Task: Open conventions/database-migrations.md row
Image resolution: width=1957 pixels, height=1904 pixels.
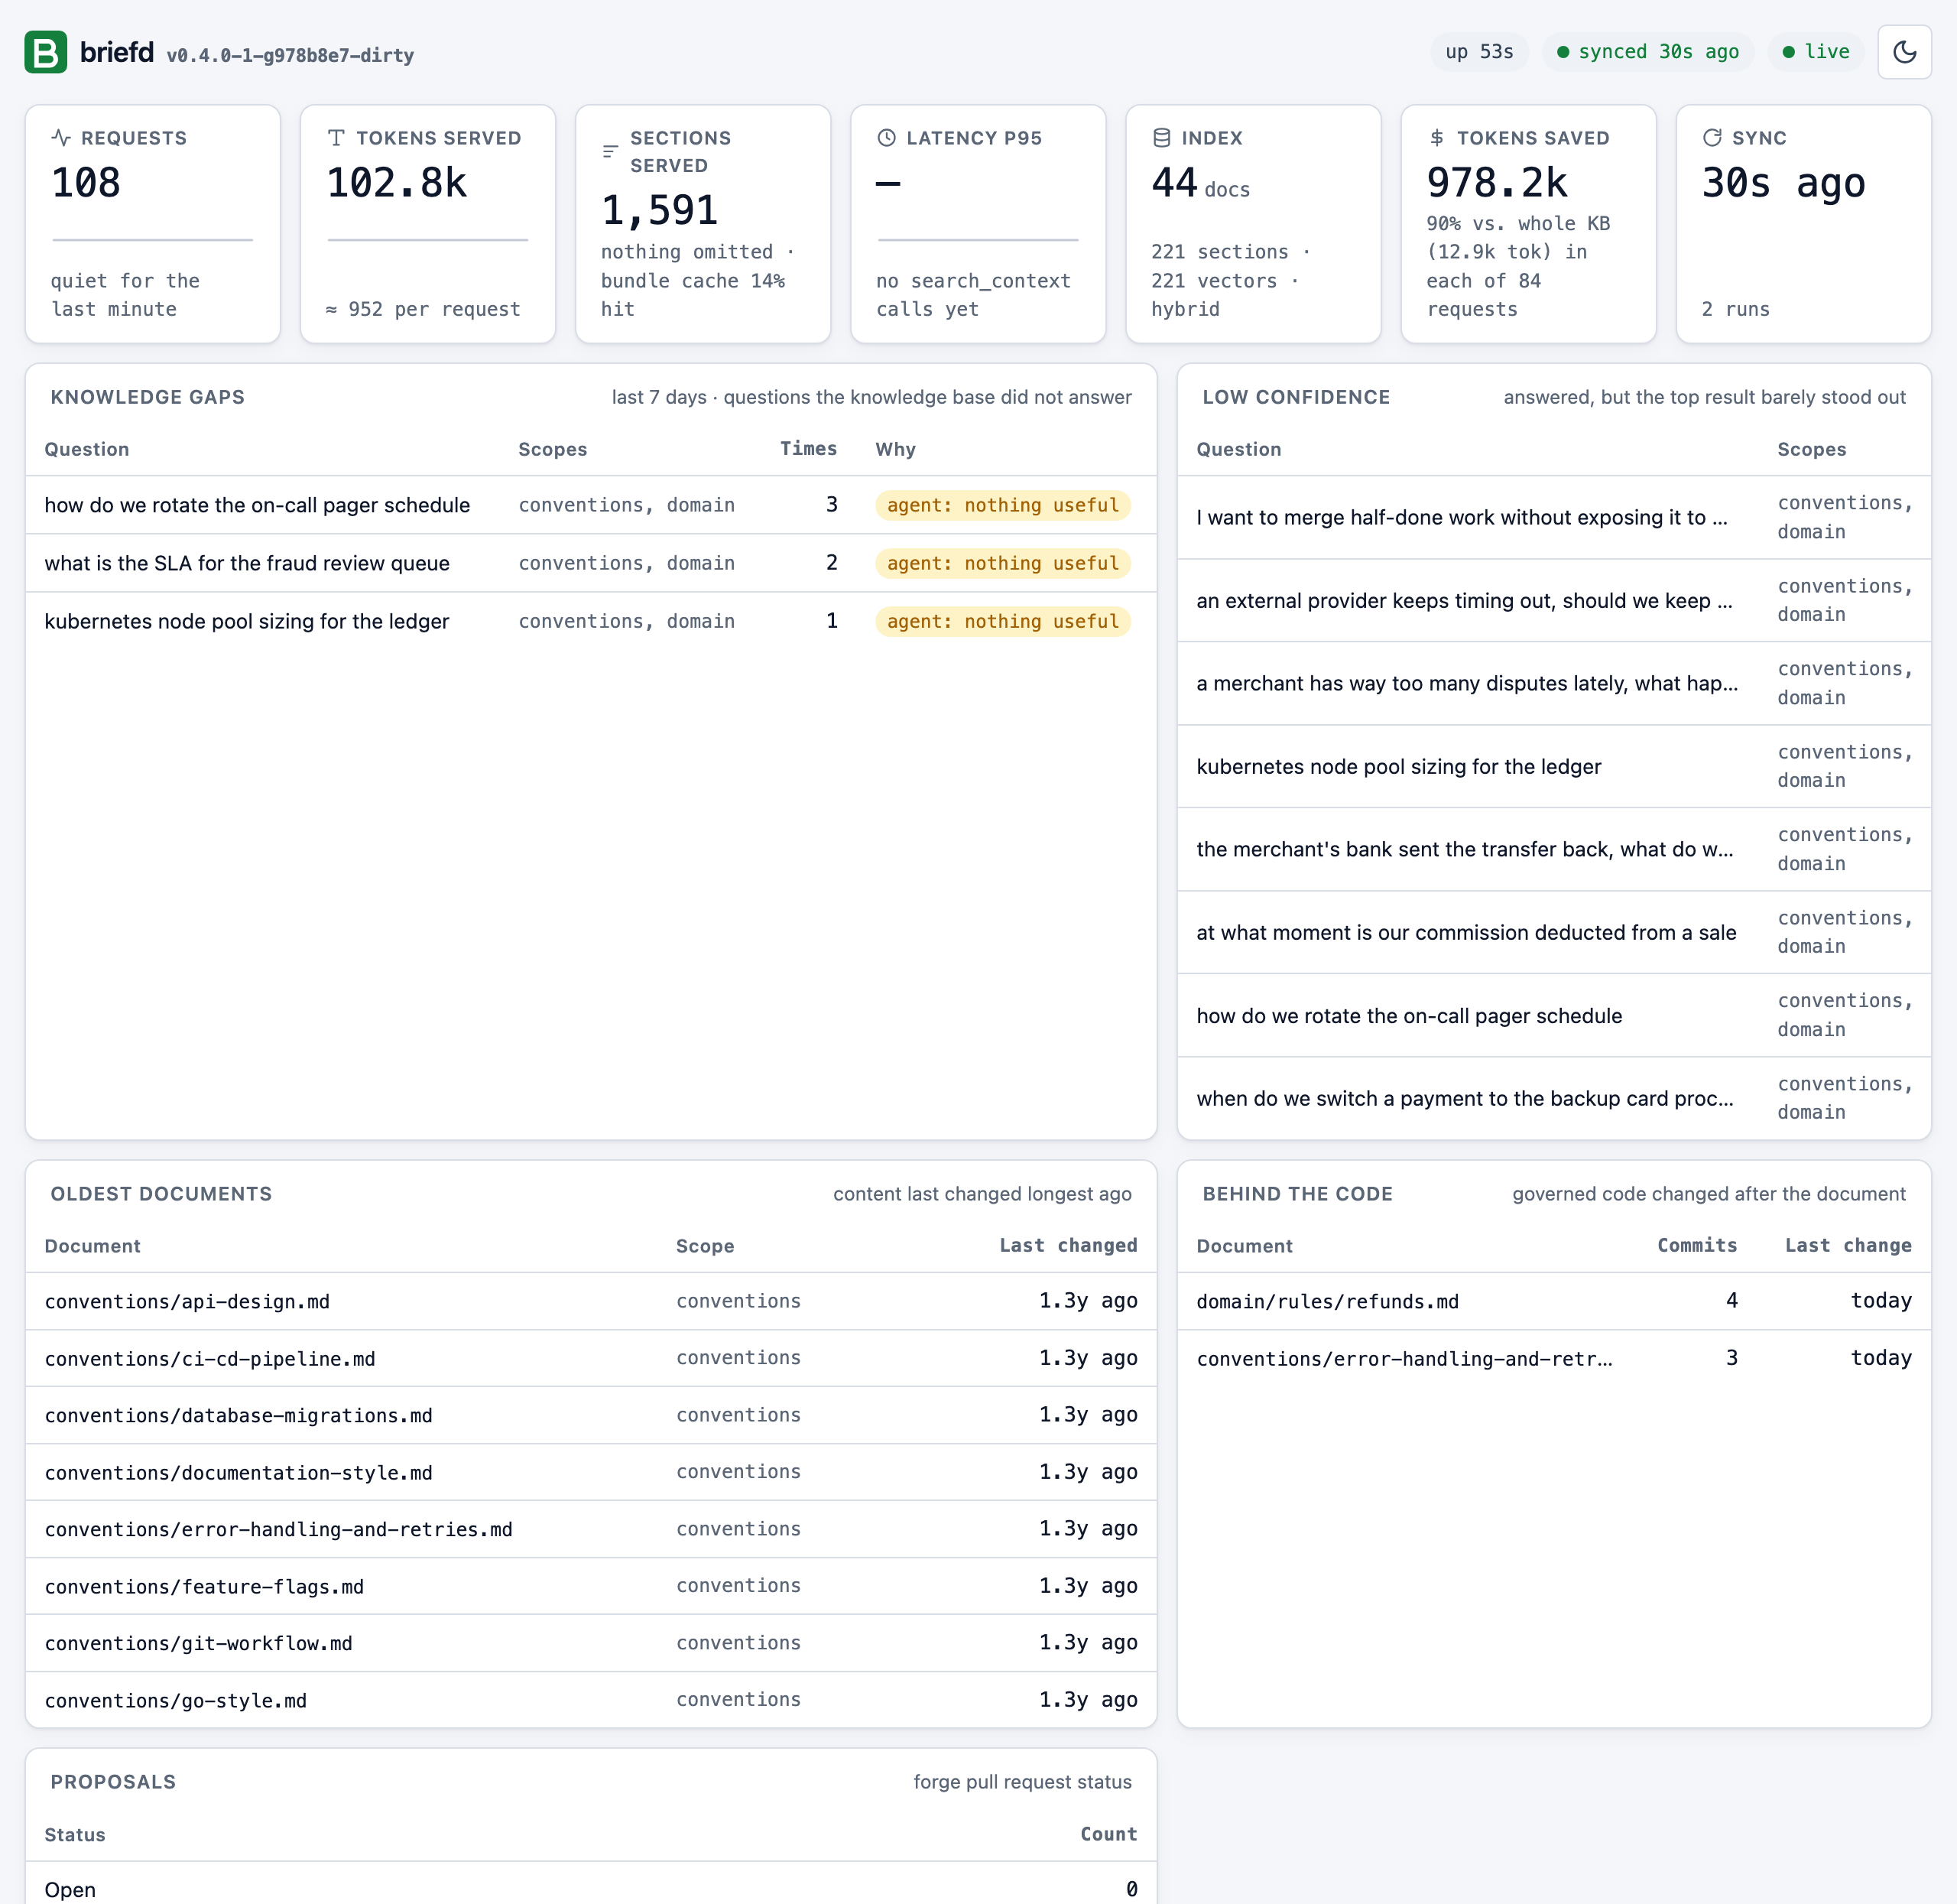Action: (591, 1415)
